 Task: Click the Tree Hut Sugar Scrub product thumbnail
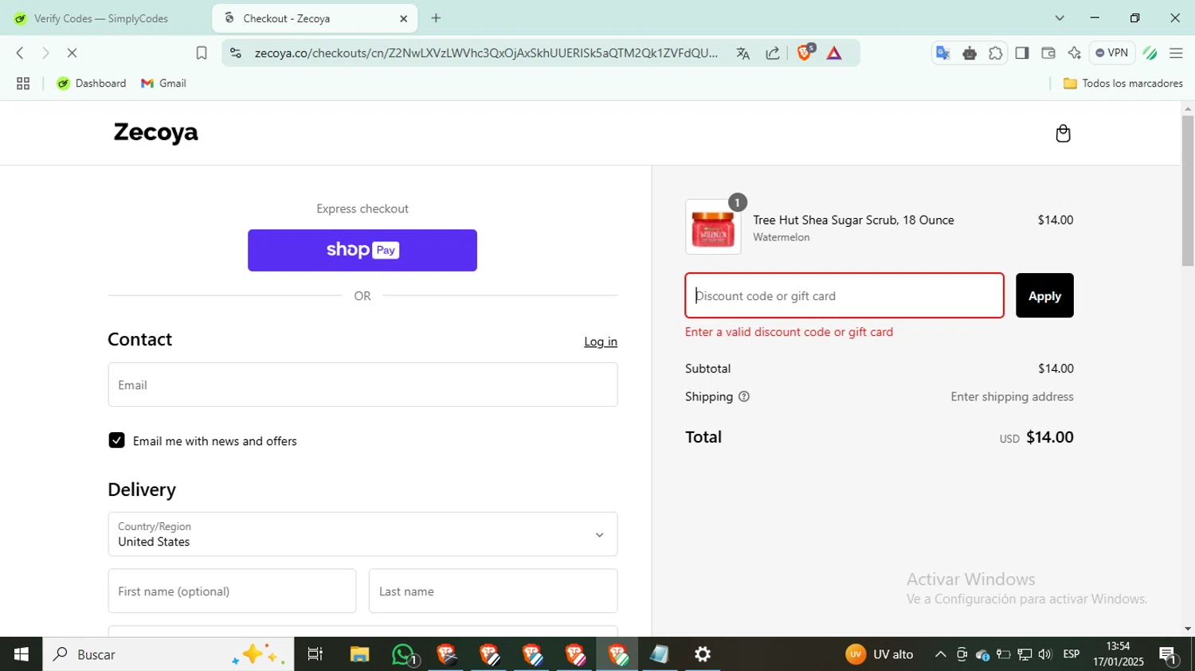[713, 227]
